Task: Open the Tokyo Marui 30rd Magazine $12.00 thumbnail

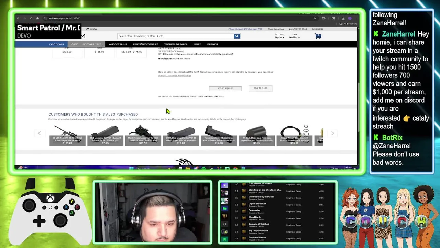Action: (219, 136)
